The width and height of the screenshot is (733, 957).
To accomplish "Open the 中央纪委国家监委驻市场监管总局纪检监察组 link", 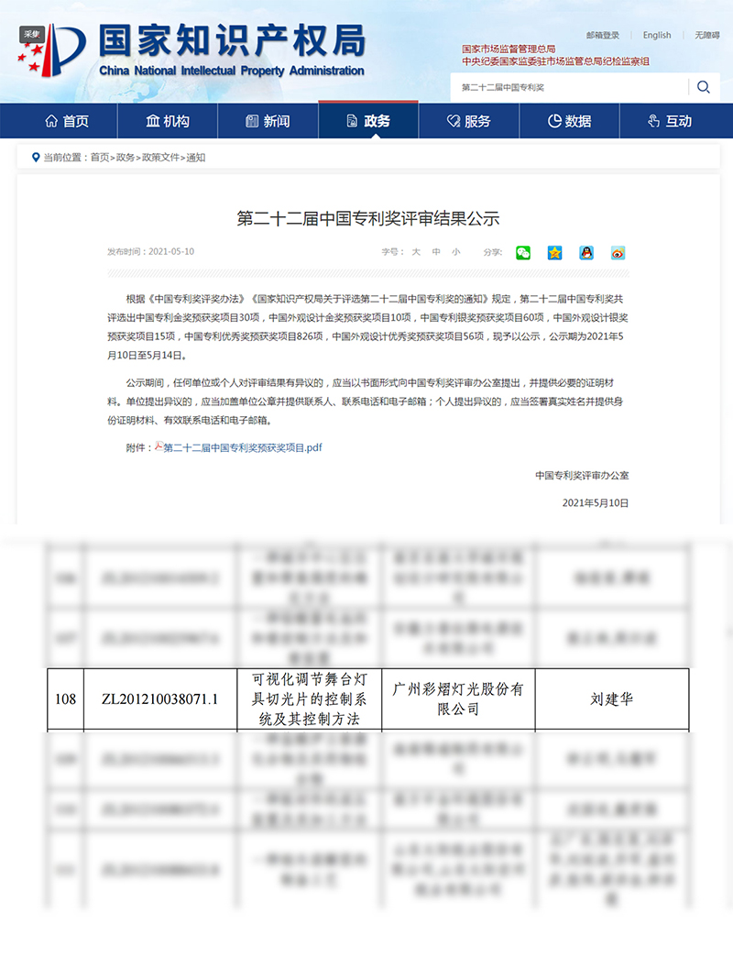I will [x=555, y=61].
